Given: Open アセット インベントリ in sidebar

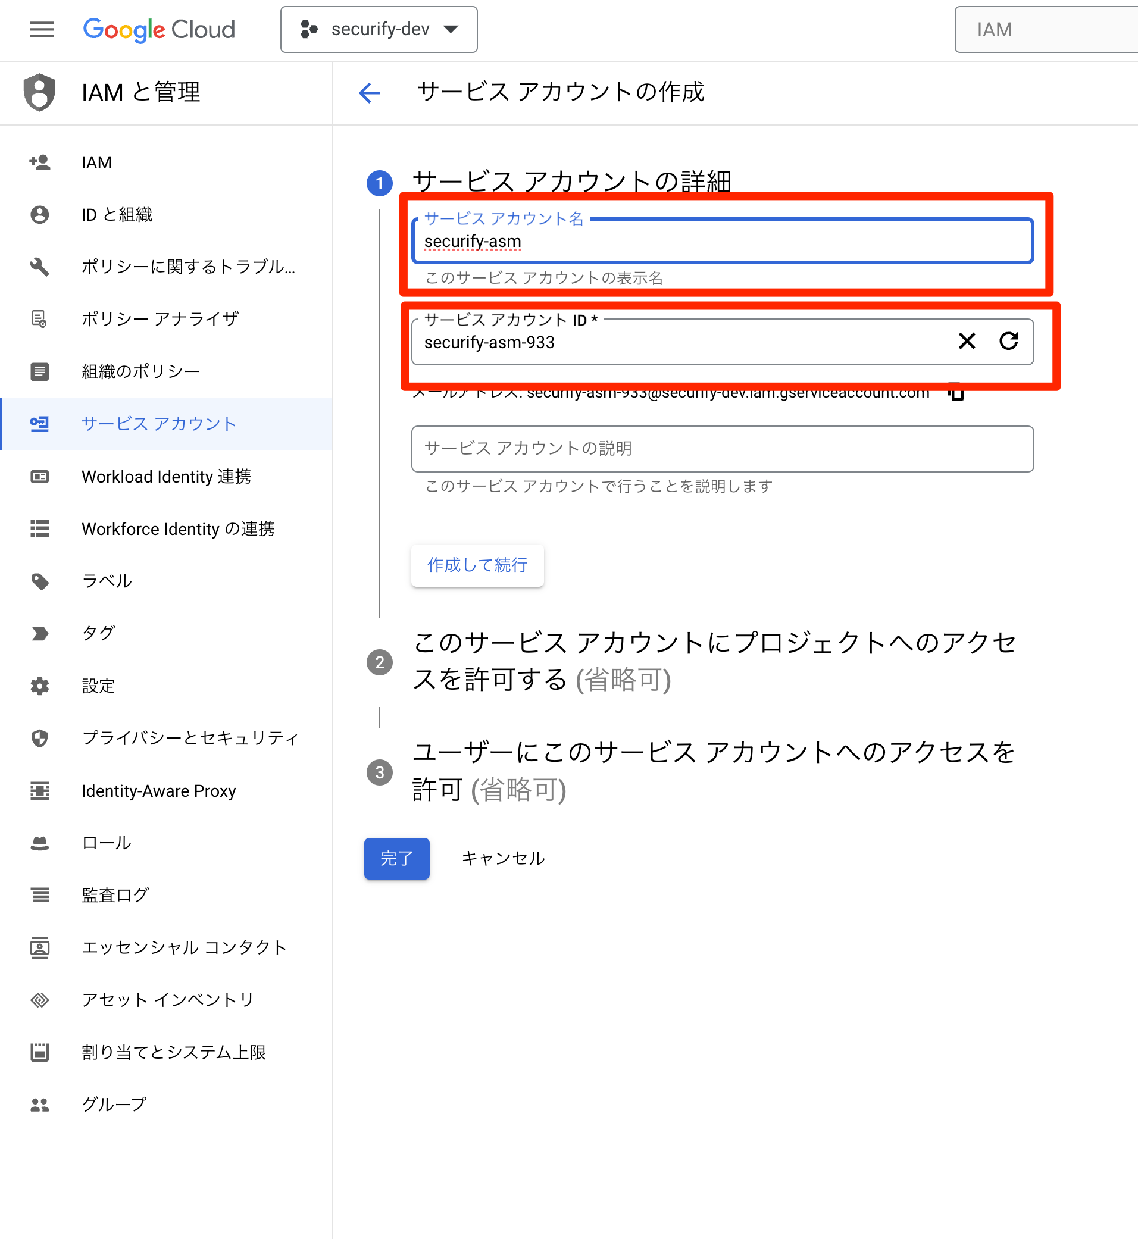Looking at the screenshot, I should 166,999.
